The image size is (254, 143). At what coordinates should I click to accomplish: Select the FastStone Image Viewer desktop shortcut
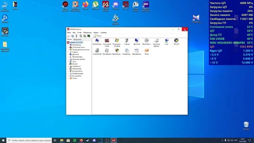point(75,6)
